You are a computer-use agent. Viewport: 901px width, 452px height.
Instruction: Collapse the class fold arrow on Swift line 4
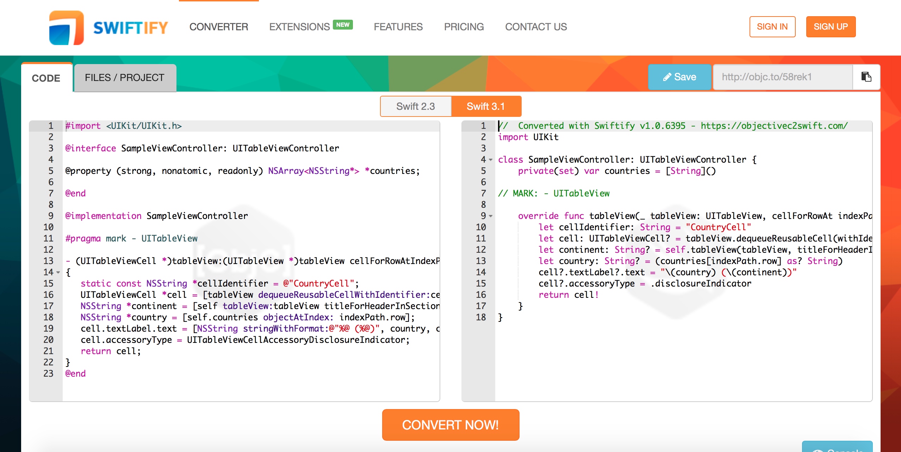[491, 160]
